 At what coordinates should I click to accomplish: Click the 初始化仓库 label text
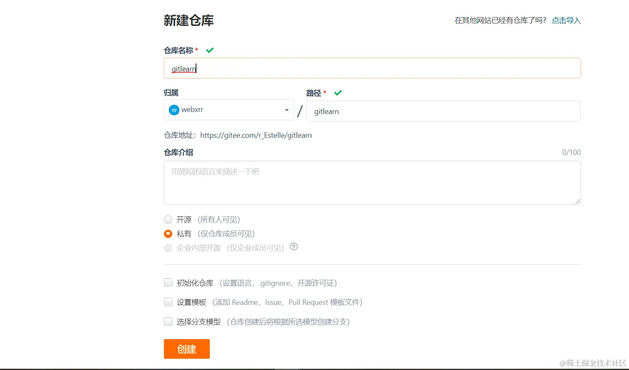coord(195,283)
